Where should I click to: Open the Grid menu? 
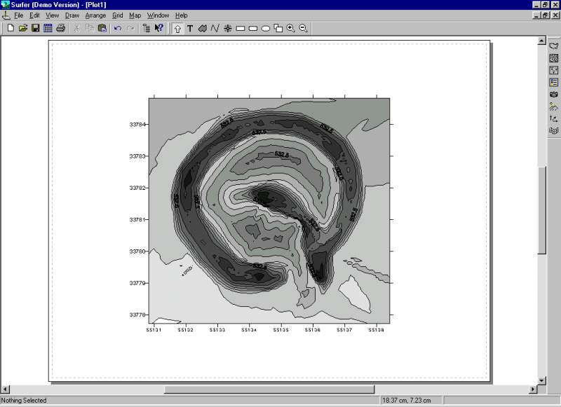[117, 15]
